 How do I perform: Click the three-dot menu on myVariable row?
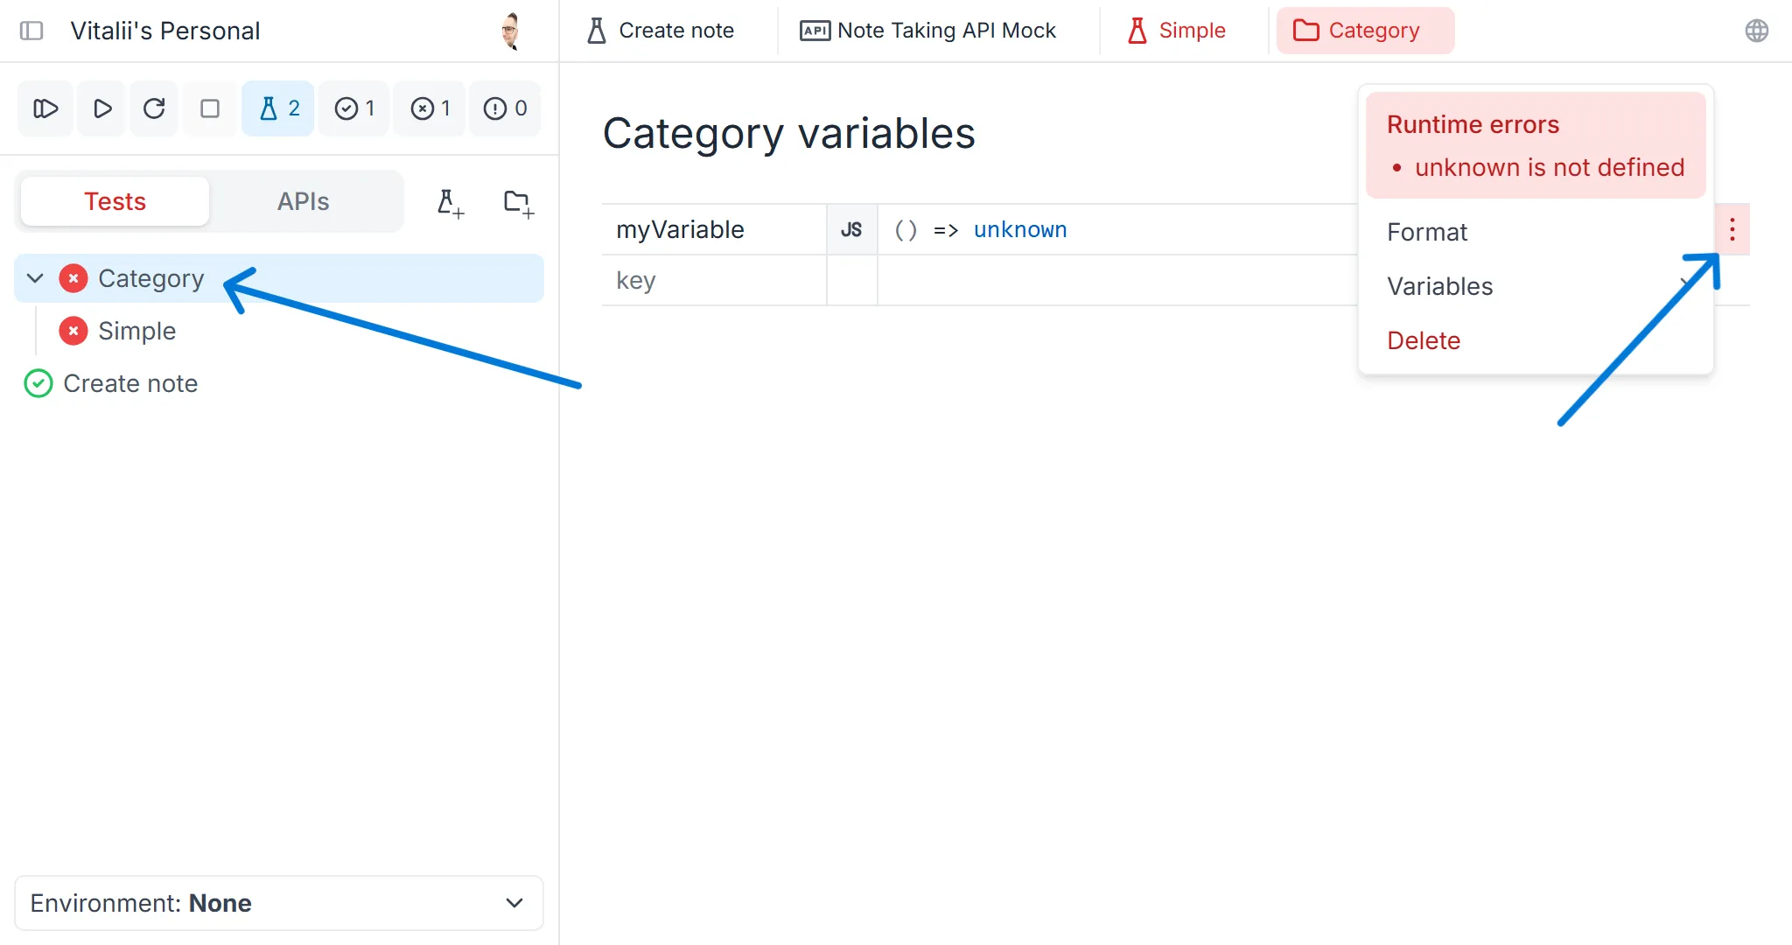click(1732, 229)
